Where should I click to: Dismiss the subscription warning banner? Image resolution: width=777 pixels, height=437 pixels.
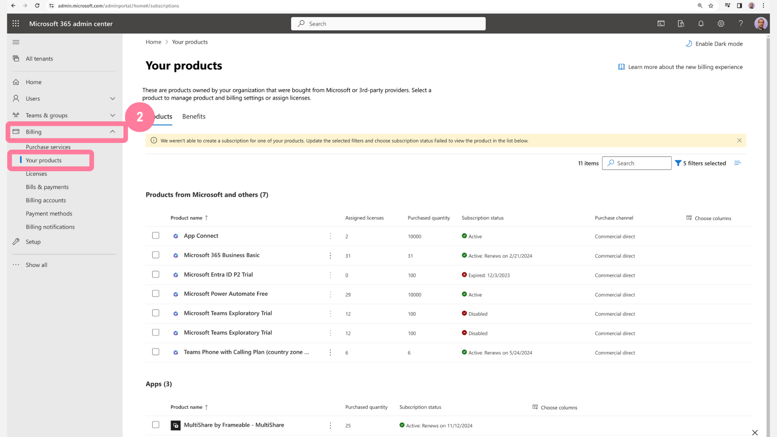point(739,140)
